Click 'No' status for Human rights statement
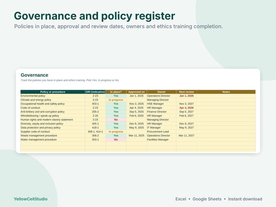 coord(116,119)
